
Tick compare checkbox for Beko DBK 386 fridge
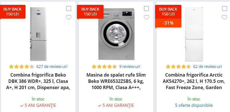pyautogui.click(x=69, y=9)
